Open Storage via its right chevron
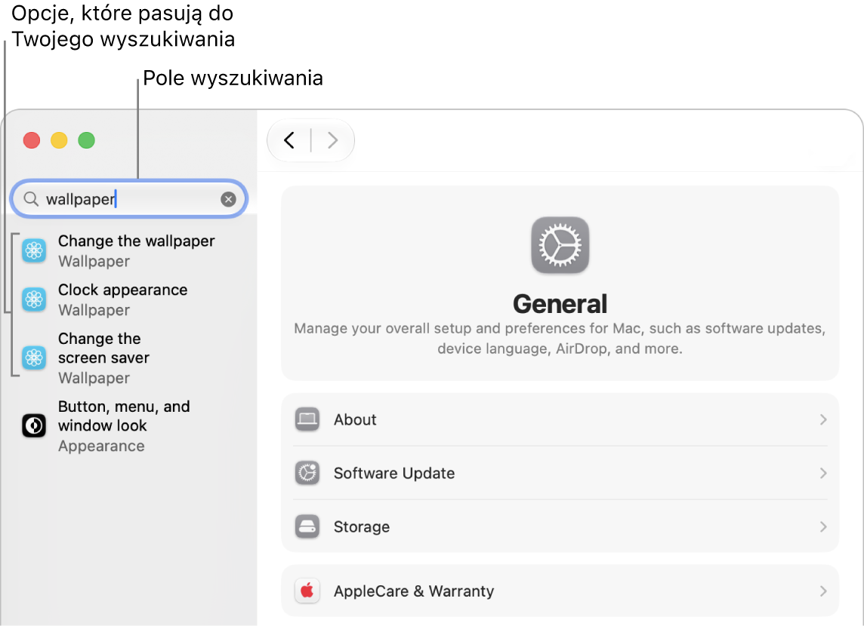864x626 pixels. pyautogui.click(x=822, y=526)
